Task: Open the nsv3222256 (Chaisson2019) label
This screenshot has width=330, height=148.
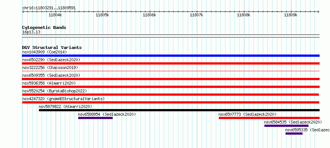Action: click(x=50, y=68)
